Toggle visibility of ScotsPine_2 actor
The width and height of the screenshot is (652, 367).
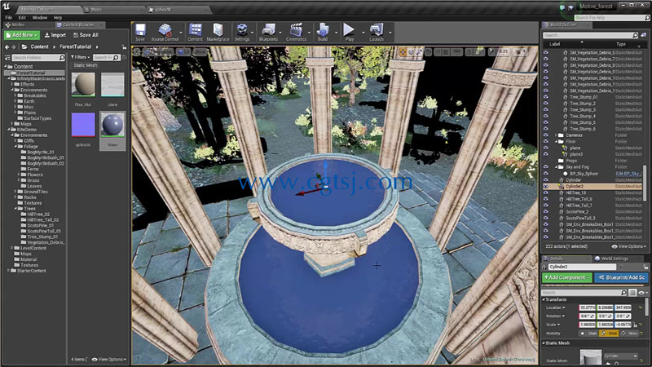click(546, 212)
